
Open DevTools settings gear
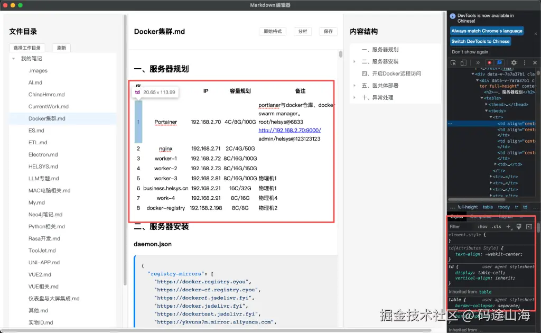click(x=514, y=63)
